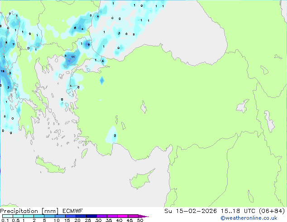Click the '(06+84)' forecast run text
The image size is (287, 222).
tap(272, 211)
